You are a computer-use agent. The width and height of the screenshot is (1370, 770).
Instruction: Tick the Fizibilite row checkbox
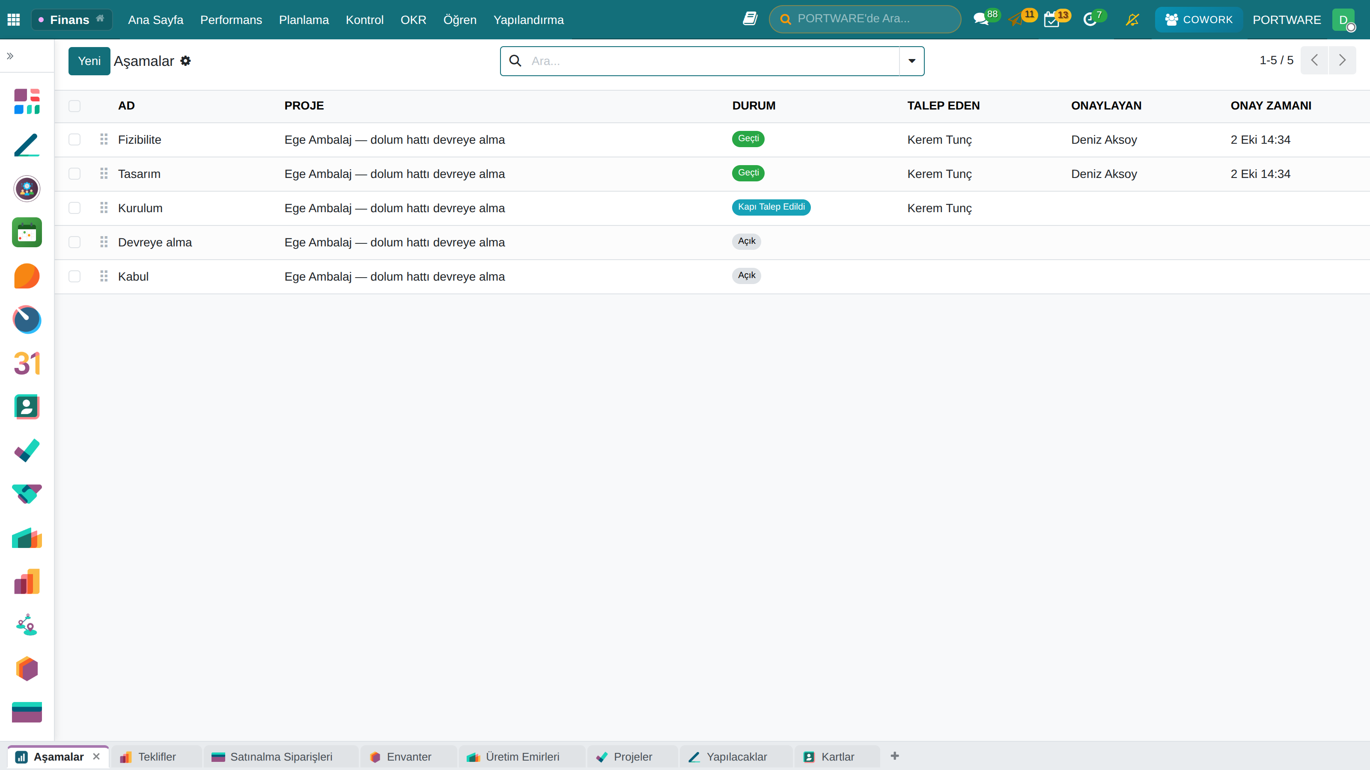tap(74, 139)
